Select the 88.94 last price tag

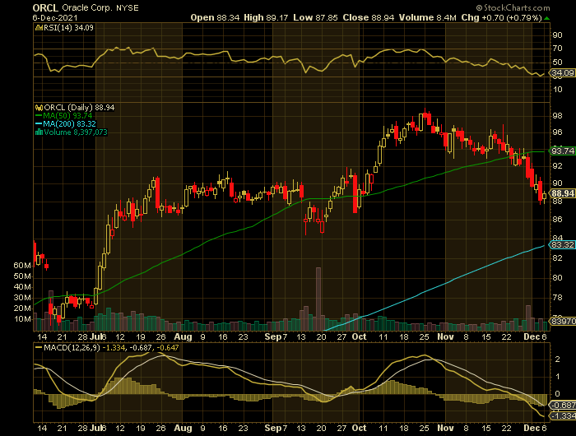tap(561, 192)
